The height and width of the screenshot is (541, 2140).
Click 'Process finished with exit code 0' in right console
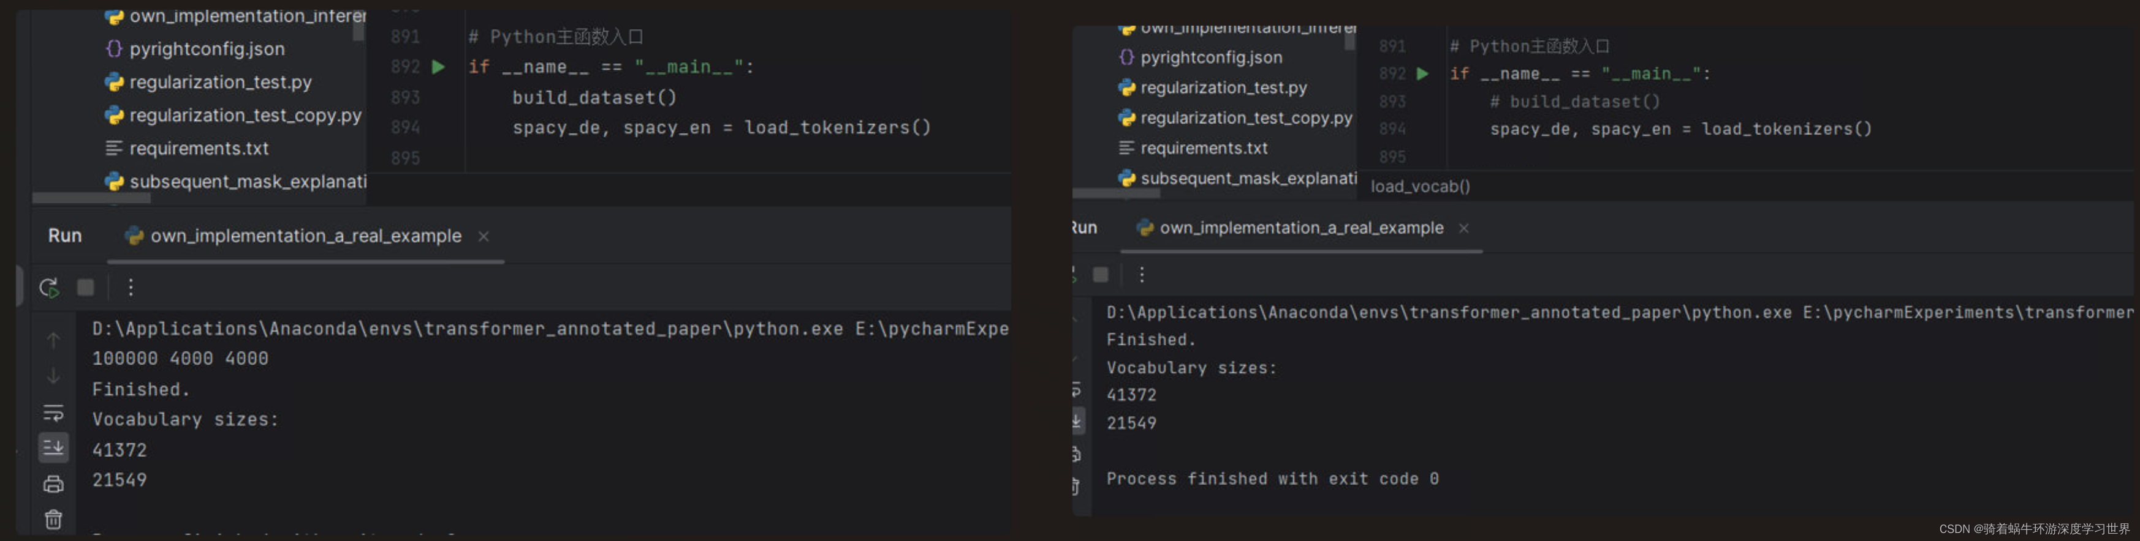(1272, 479)
